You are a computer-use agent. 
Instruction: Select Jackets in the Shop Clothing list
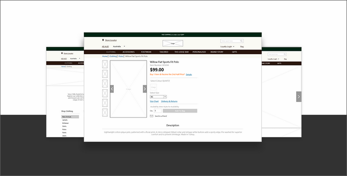[65, 120]
